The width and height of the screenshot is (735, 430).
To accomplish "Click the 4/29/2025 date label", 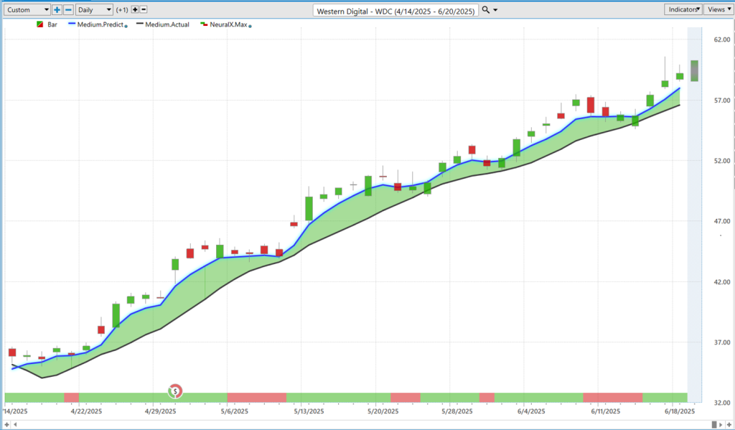I will (x=160, y=411).
